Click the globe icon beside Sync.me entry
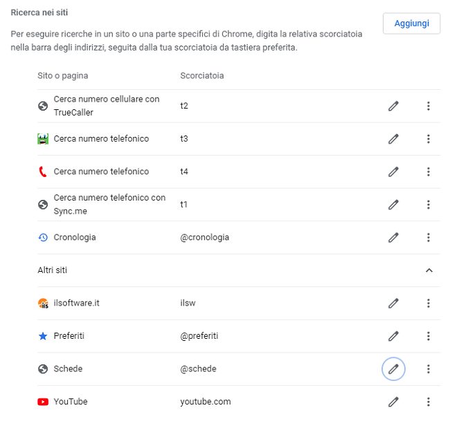 [x=43, y=205]
